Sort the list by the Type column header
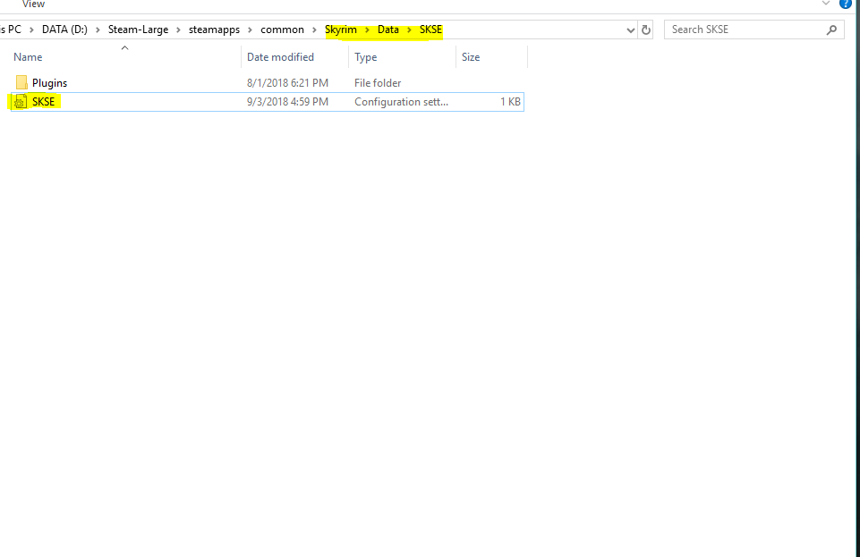 pyautogui.click(x=365, y=57)
